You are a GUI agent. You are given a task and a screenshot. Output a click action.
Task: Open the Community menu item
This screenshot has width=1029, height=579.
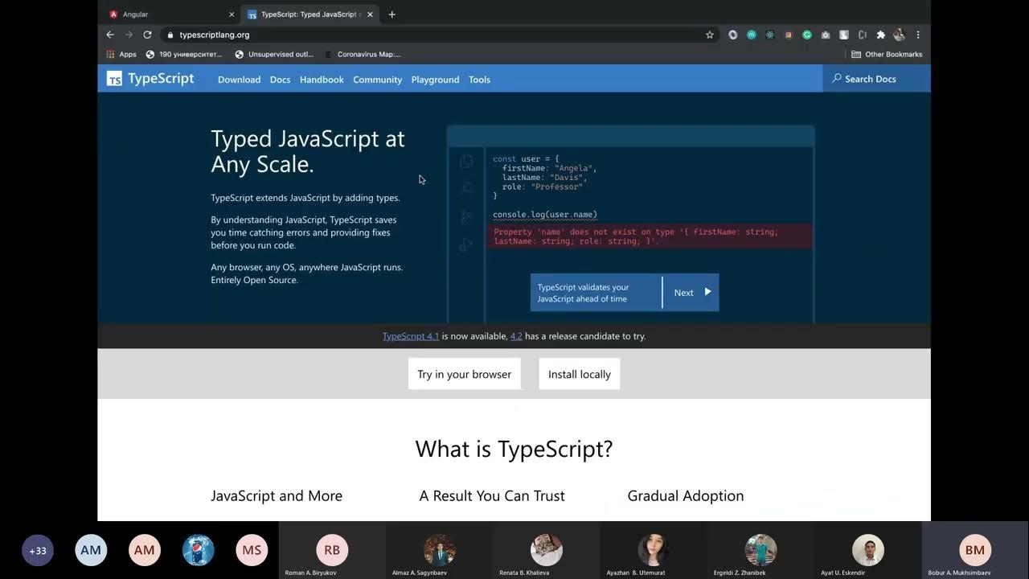pos(377,80)
